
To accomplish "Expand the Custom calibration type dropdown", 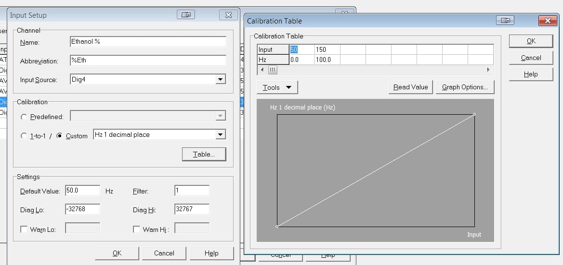I will click(x=221, y=135).
